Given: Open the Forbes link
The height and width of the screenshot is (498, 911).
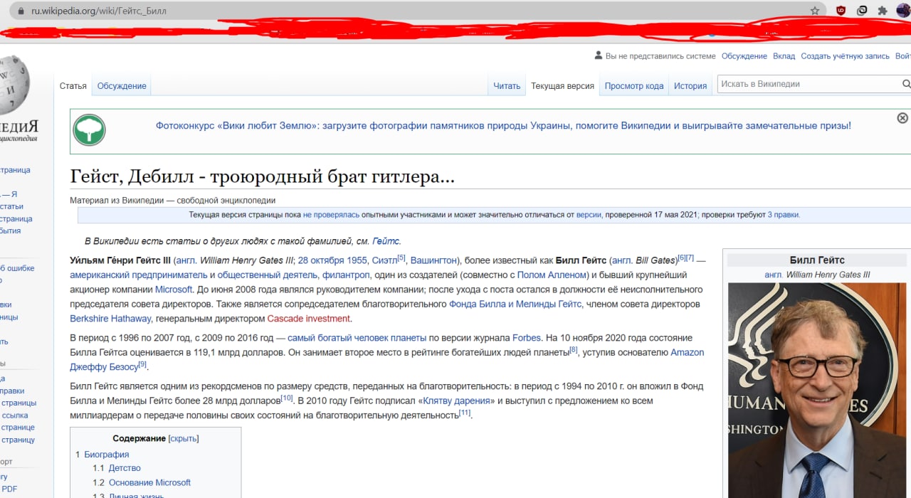Looking at the screenshot, I should pos(527,338).
